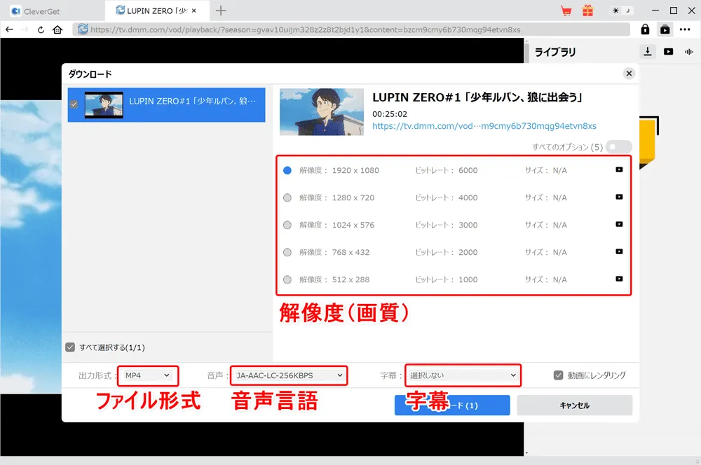Toggle render subtitles into video checkbox
This screenshot has width=701, height=465.
click(559, 375)
